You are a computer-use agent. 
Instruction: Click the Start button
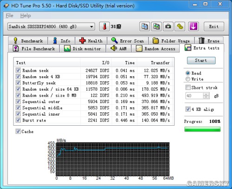[201, 61]
